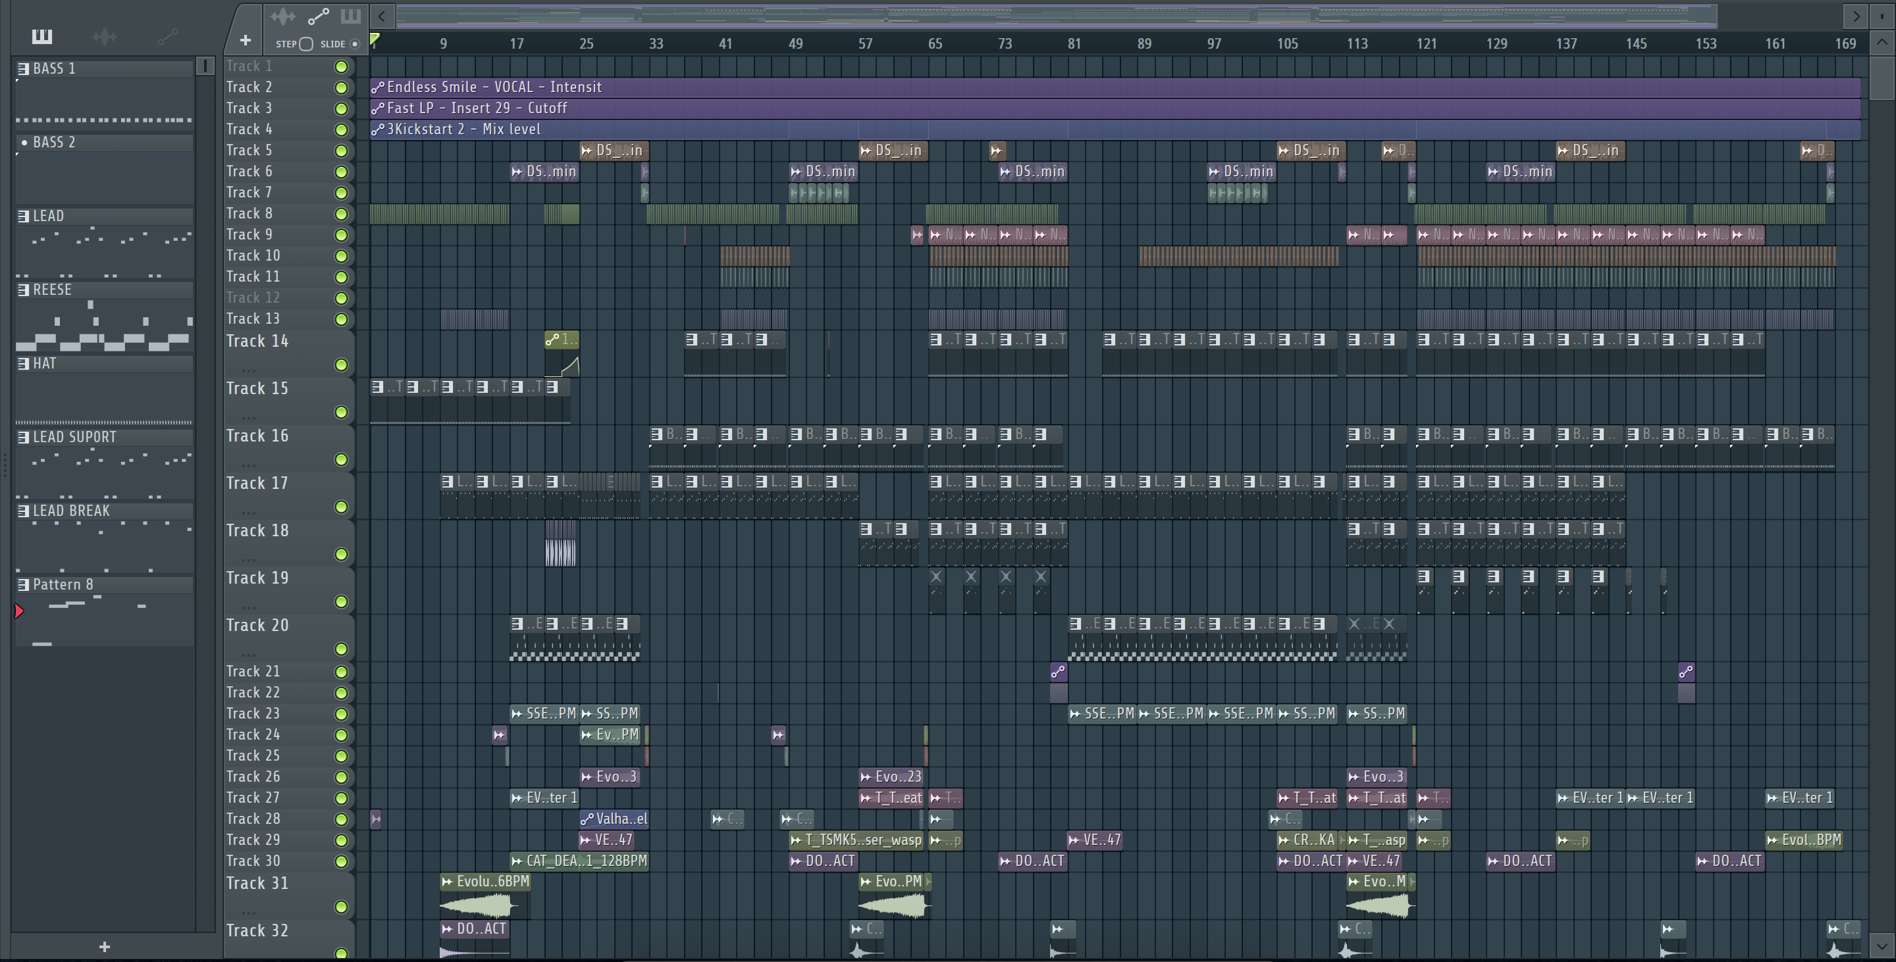This screenshot has height=962, width=1896.
Task: Mute Track 20 with its green LED
Action: pyautogui.click(x=342, y=649)
